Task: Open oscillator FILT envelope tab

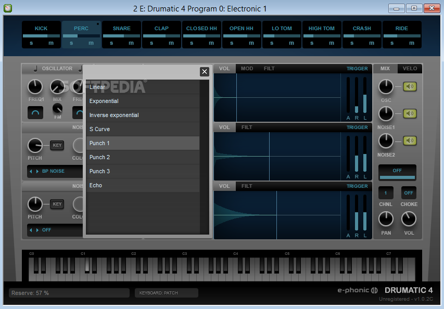Action: [x=269, y=69]
